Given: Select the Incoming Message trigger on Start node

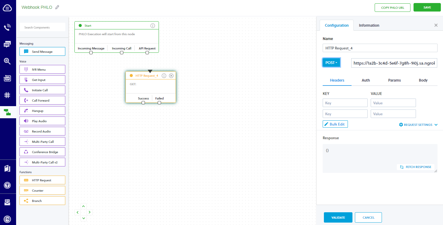Looking at the screenshot, I should pyautogui.click(x=91, y=48).
